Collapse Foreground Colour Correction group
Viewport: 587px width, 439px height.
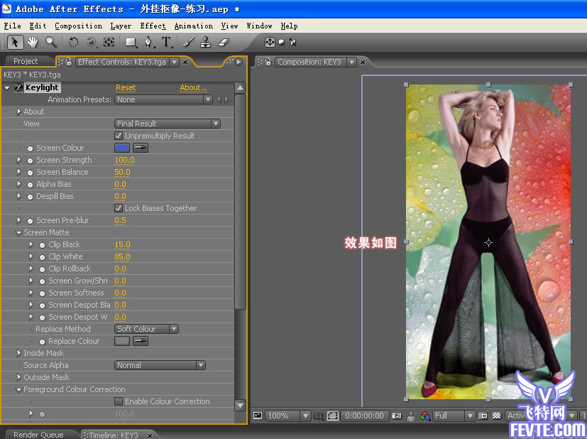pos(18,389)
